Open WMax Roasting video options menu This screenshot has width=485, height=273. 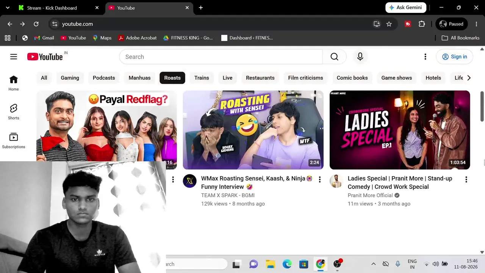319,179
